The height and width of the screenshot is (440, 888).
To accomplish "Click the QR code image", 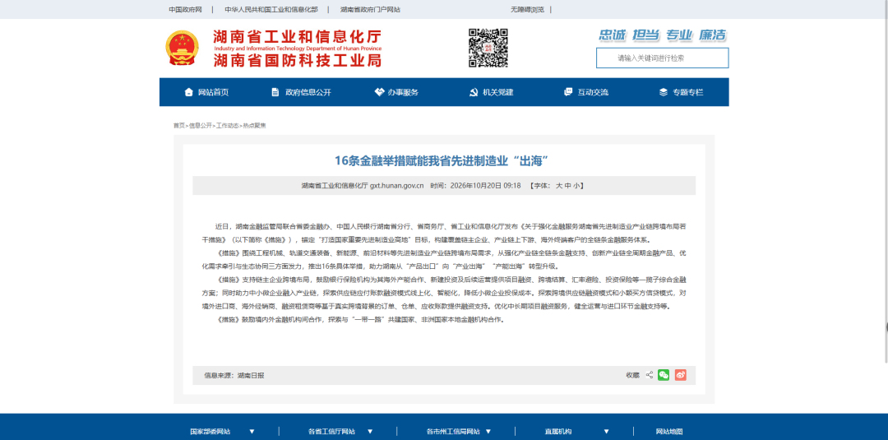I will [488, 49].
